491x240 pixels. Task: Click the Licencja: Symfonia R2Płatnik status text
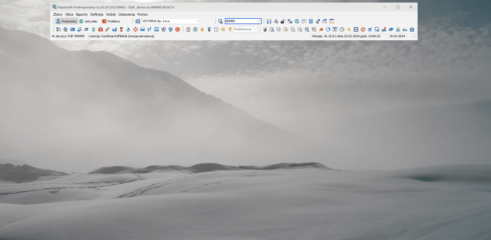(122, 36)
